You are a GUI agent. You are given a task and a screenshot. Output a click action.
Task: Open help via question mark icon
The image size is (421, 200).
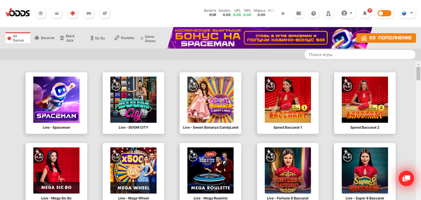click(x=314, y=13)
